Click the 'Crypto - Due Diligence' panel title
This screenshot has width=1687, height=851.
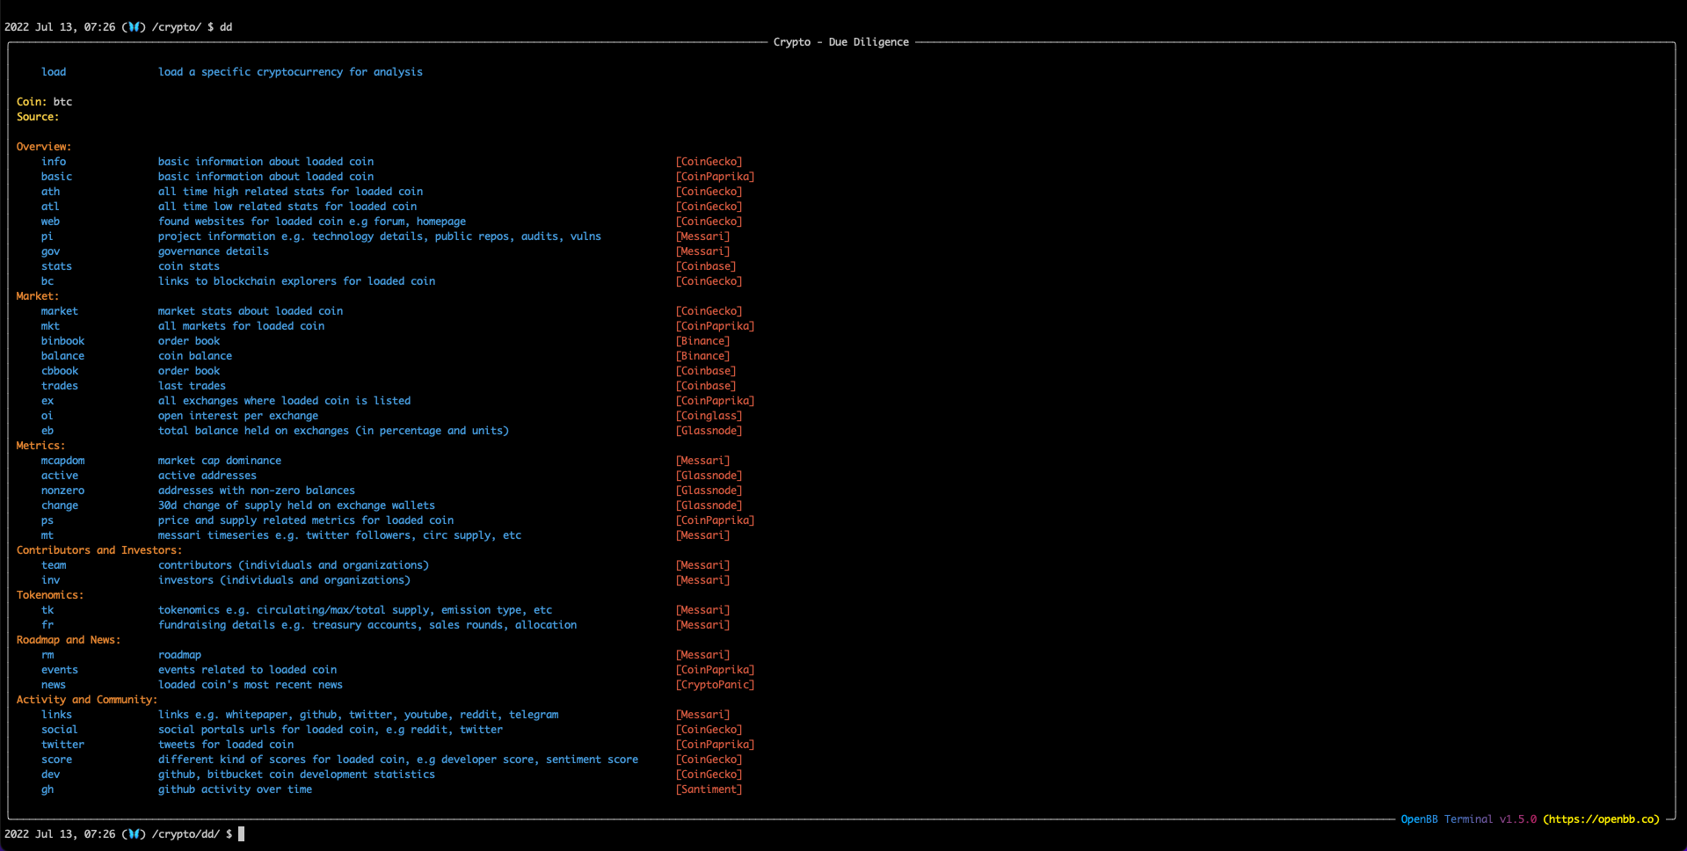841,42
